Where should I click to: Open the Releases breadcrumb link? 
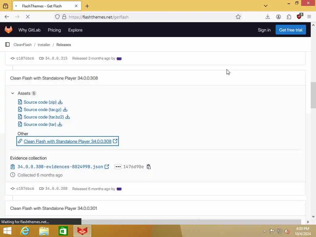pos(64,45)
